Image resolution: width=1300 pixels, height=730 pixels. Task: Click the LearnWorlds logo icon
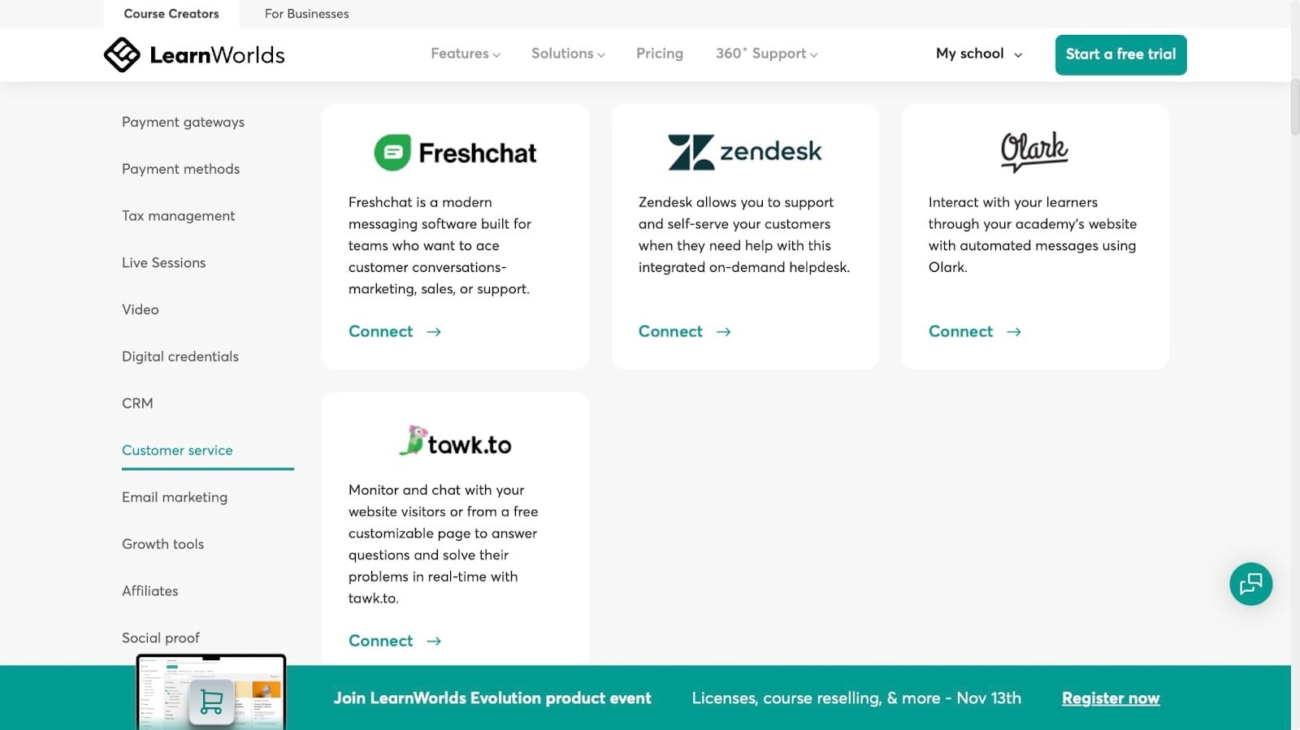coord(122,54)
